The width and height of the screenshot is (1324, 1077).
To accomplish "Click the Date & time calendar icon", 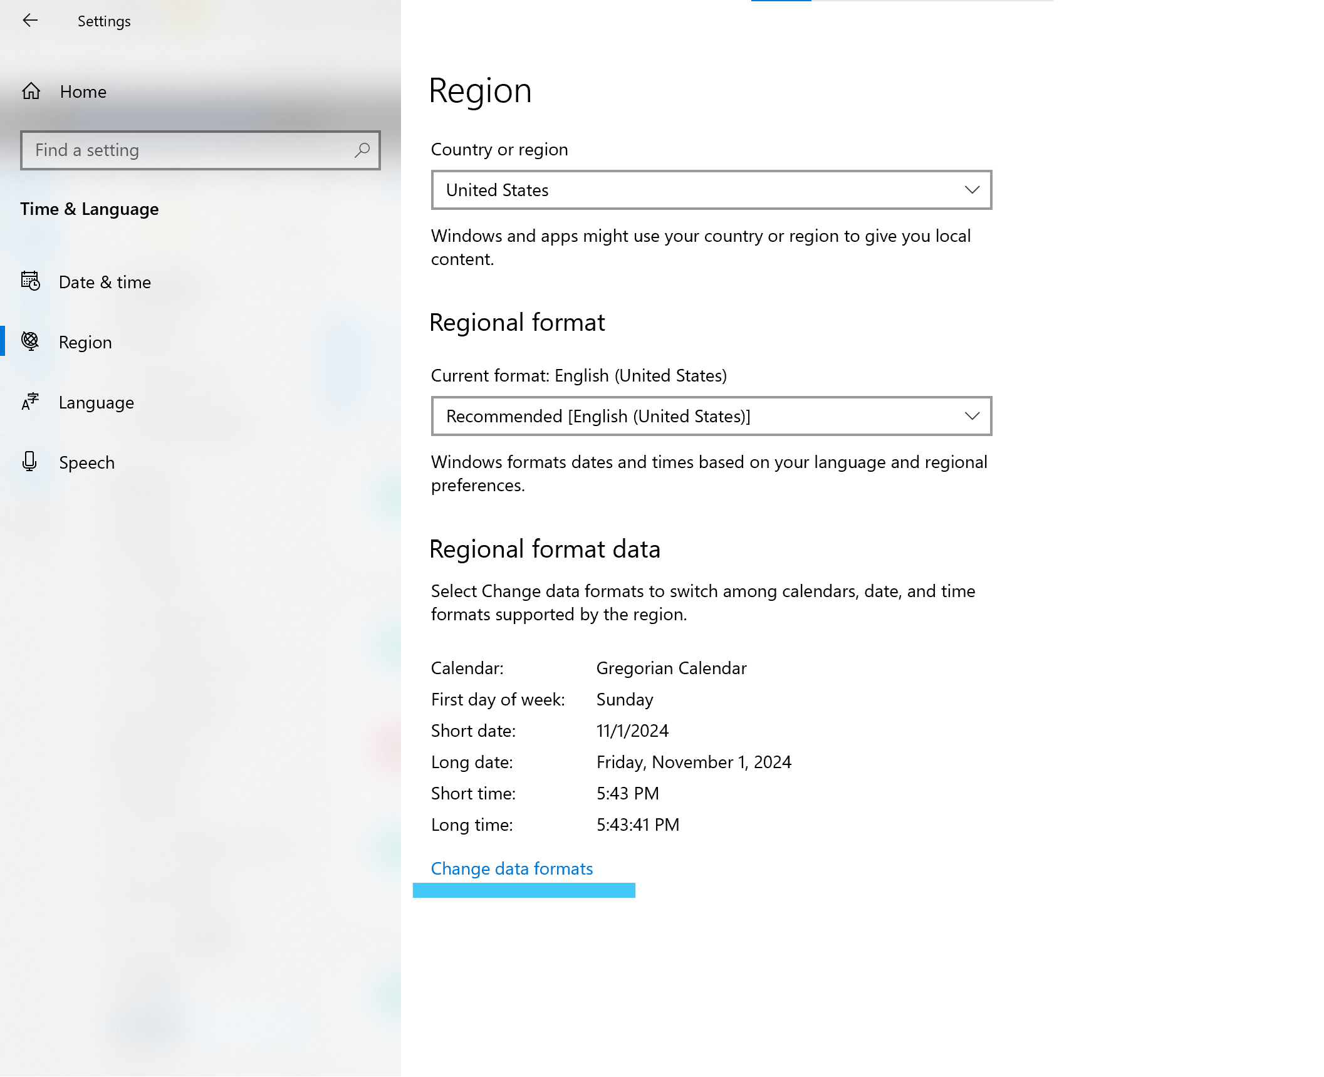I will pos(31,281).
